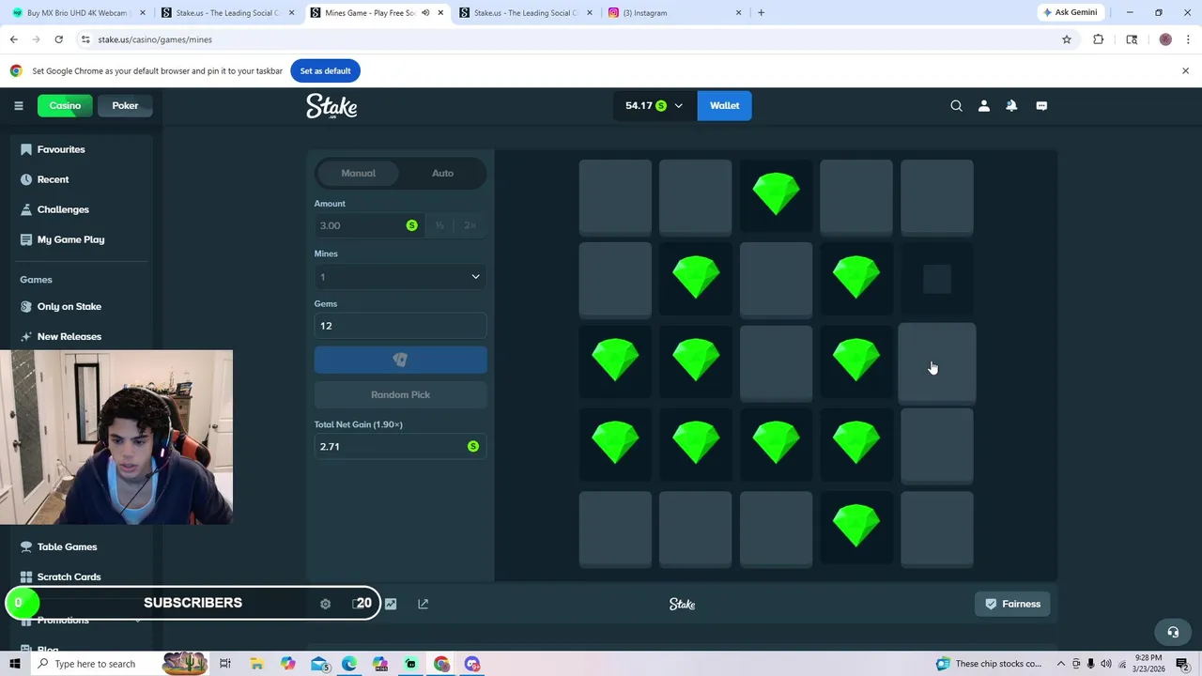The image size is (1202, 676).
Task: Open the 54.17 balance dropdown
Action: point(654,105)
